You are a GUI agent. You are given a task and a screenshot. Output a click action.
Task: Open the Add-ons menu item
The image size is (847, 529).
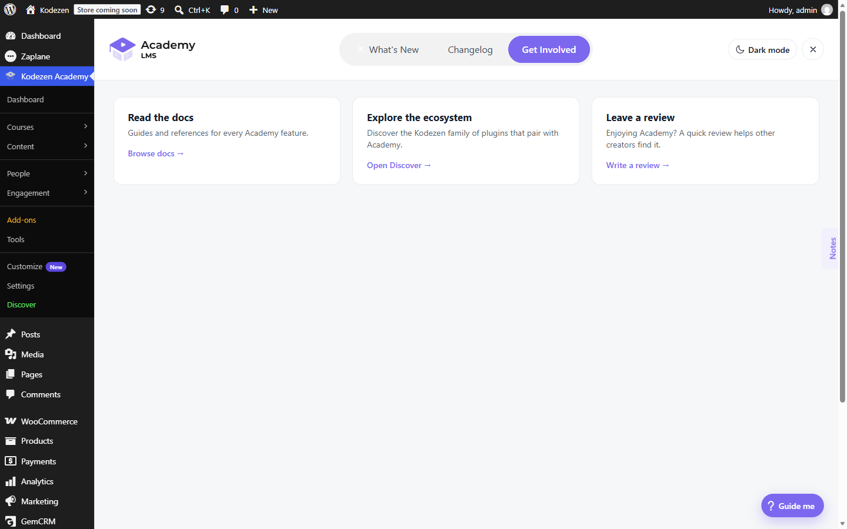[x=22, y=220]
